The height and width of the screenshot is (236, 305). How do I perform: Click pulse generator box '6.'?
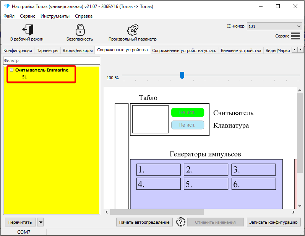[x=254, y=184]
